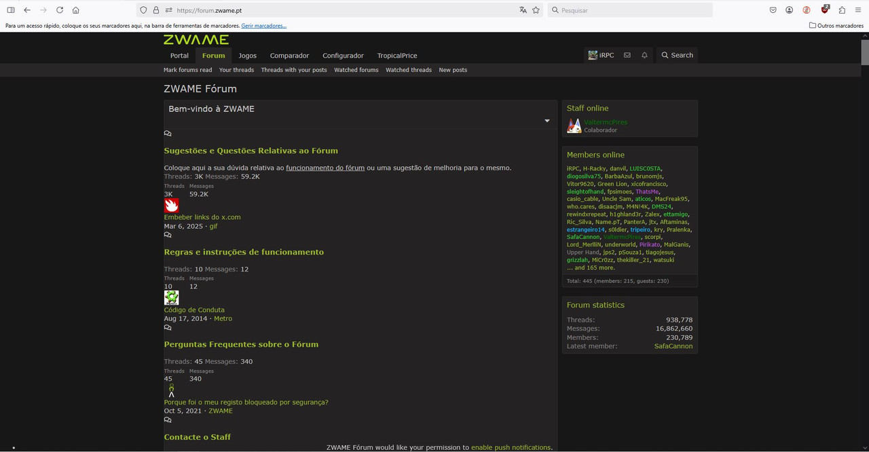
Task: Open the Outros marcadores folder
Action: point(836,26)
